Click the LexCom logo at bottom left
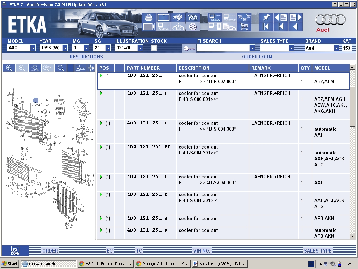Screen dimensions: 358x269 point(15,251)
